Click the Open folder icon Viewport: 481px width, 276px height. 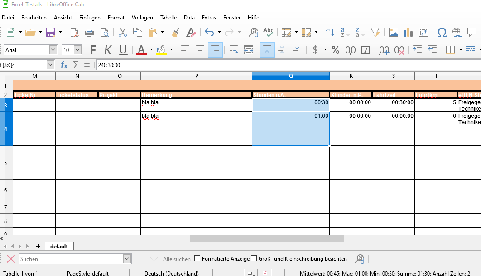pyautogui.click(x=30, y=32)
